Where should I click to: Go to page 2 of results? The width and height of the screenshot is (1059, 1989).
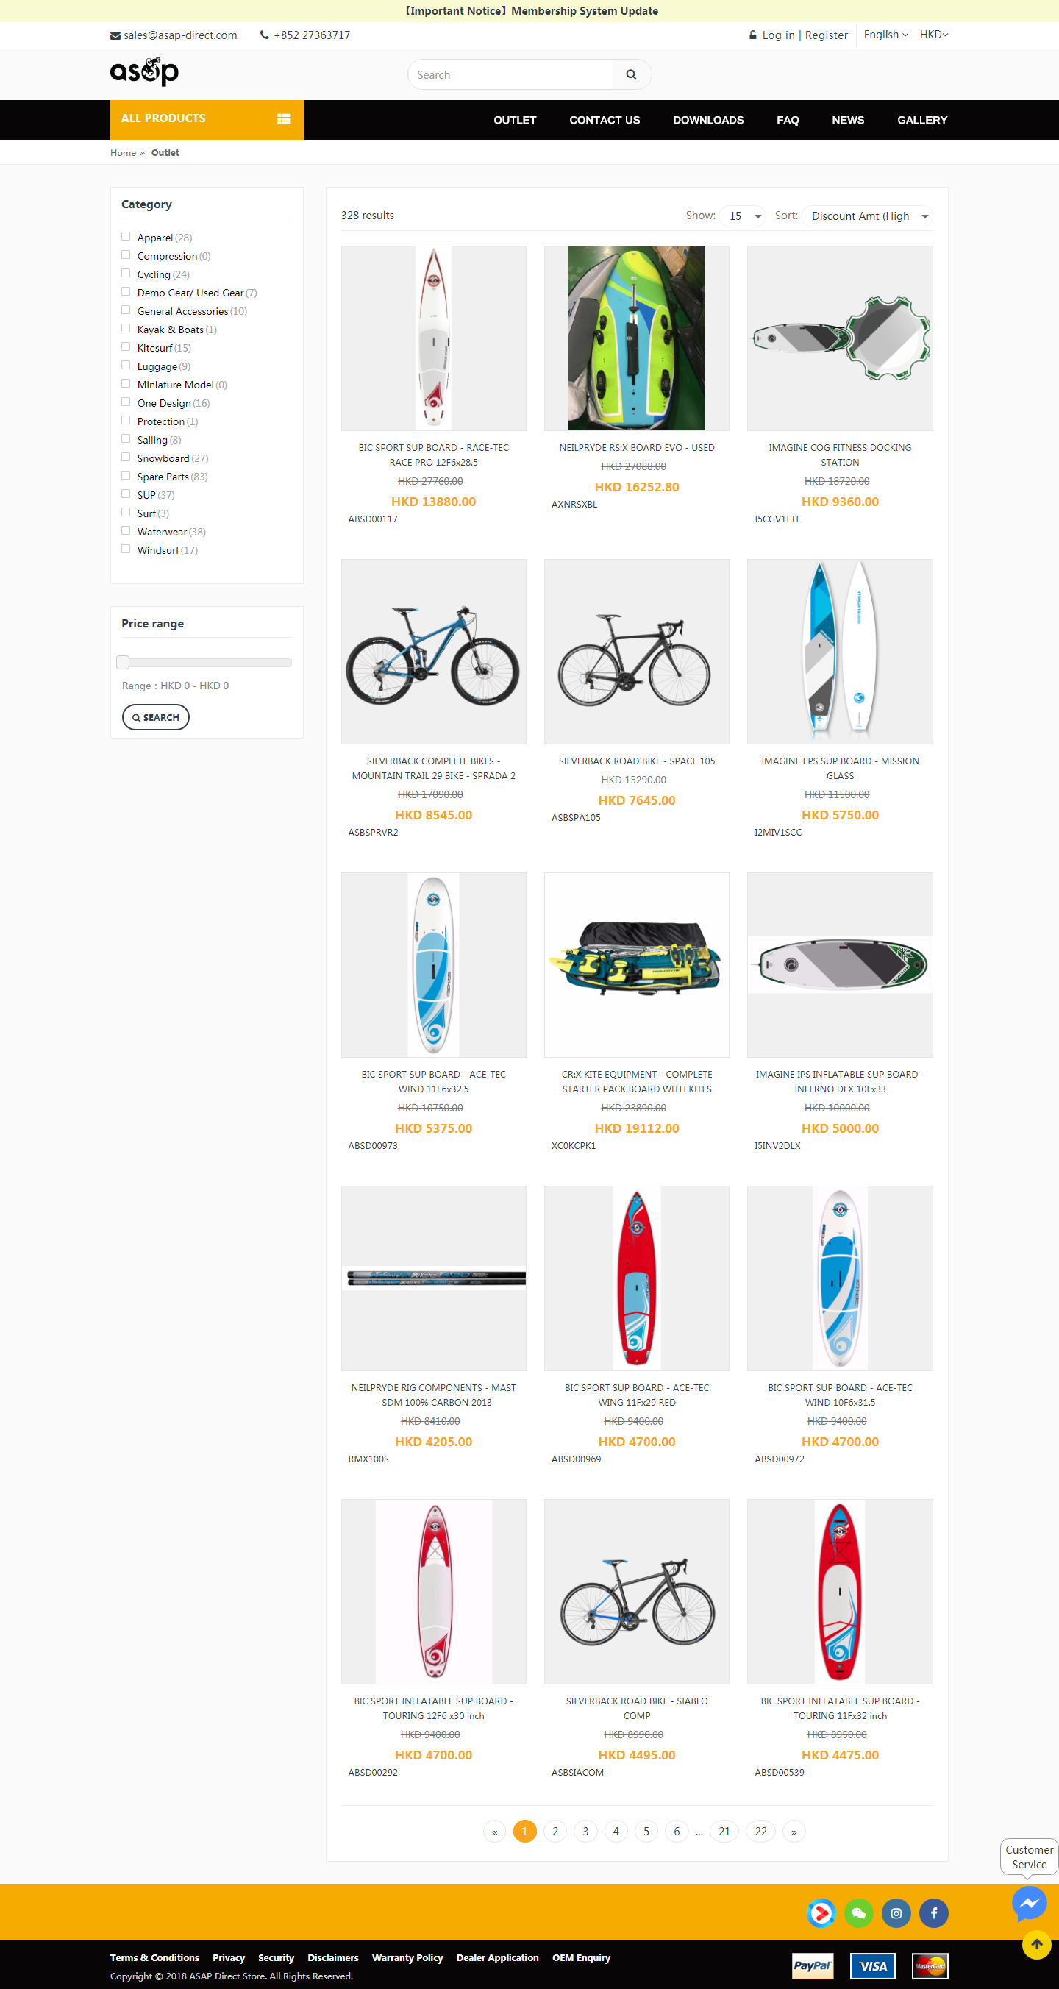(x=555, y=1831)
